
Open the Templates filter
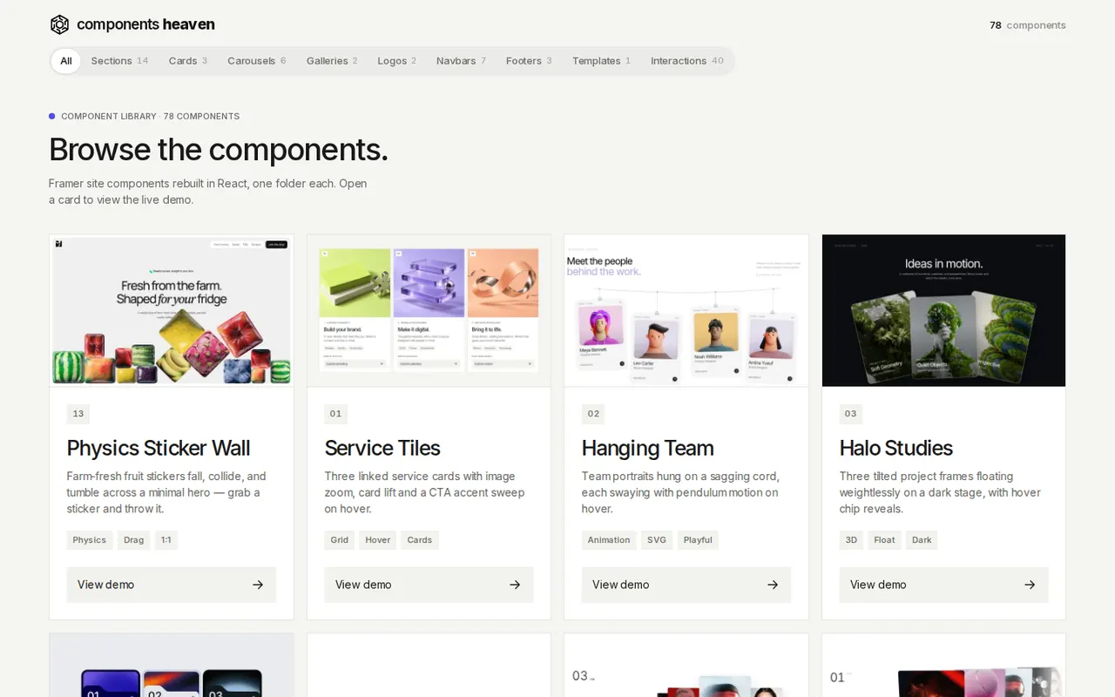601,61
